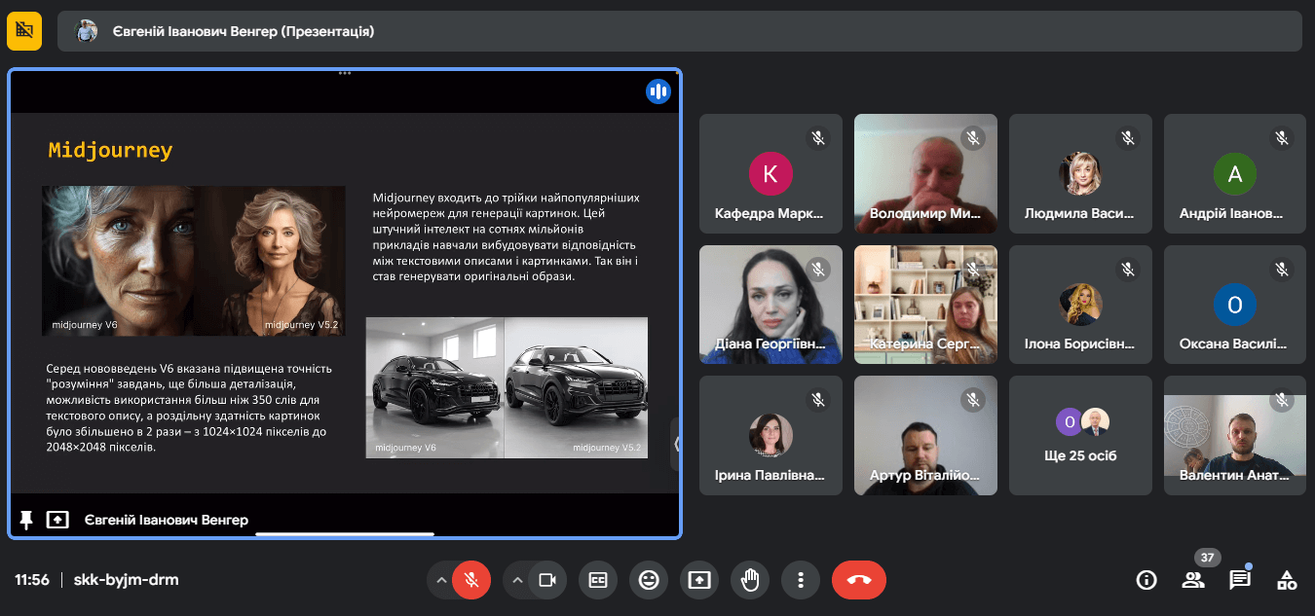Expand the video settings chevron
Image resolution: width=1315 pixels, height=616 pixels.
(x=517, y=580)
